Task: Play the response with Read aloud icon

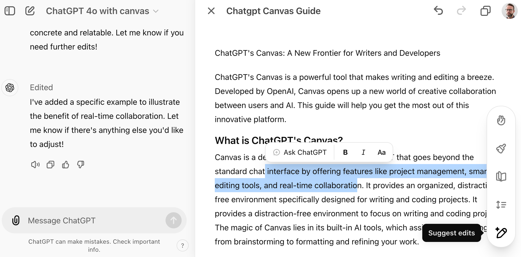Action: click(35, 165)
